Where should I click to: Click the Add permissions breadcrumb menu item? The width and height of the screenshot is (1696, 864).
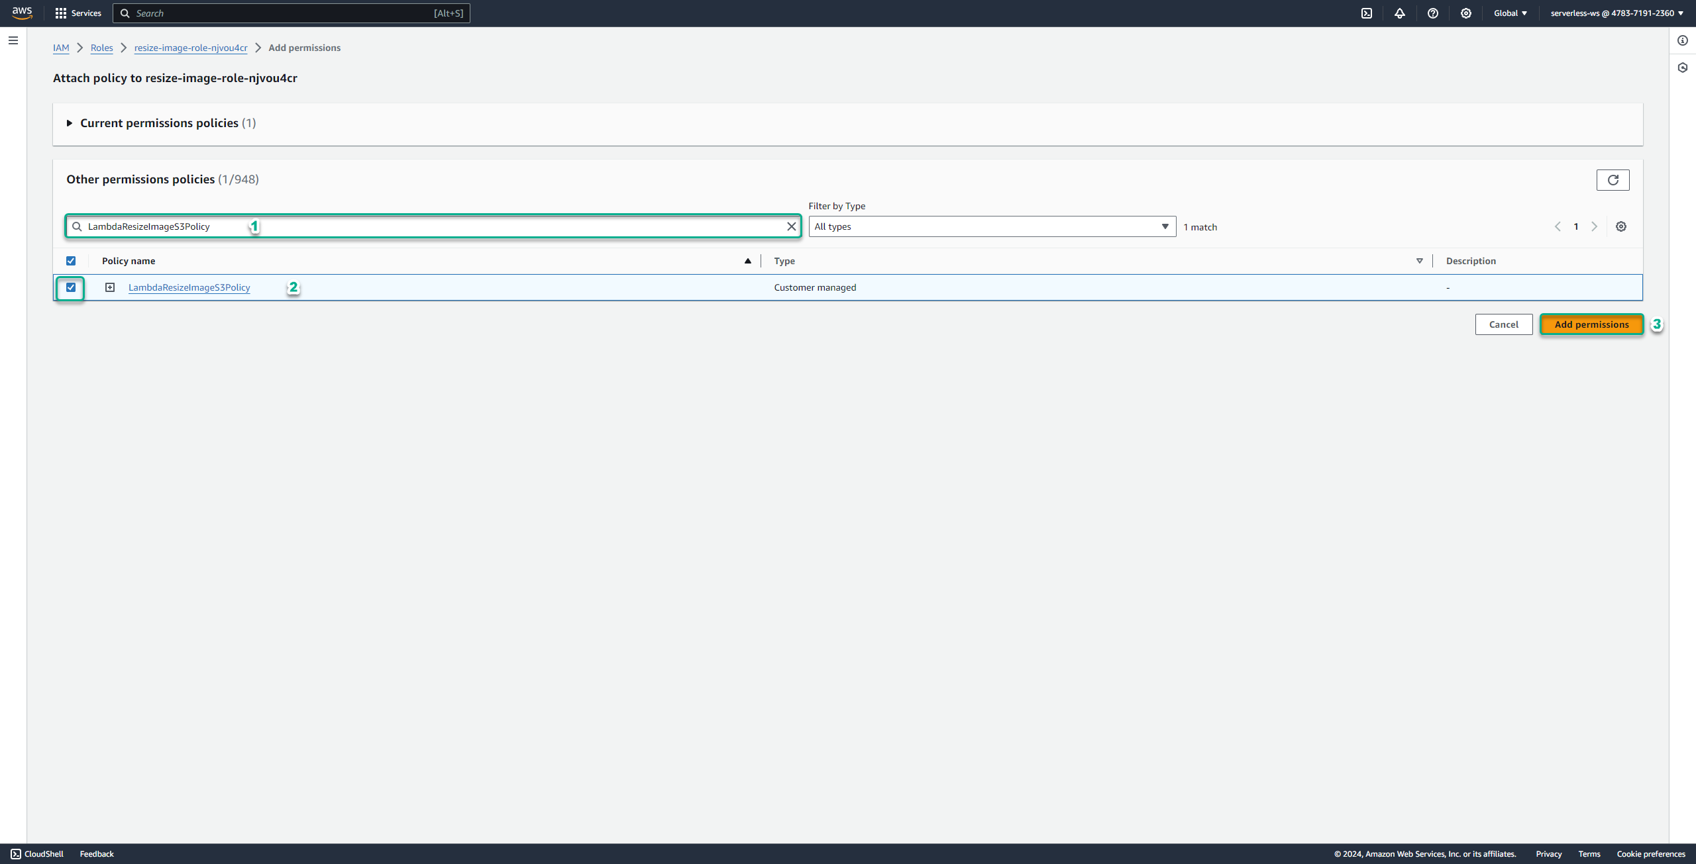tap(303, 48)
